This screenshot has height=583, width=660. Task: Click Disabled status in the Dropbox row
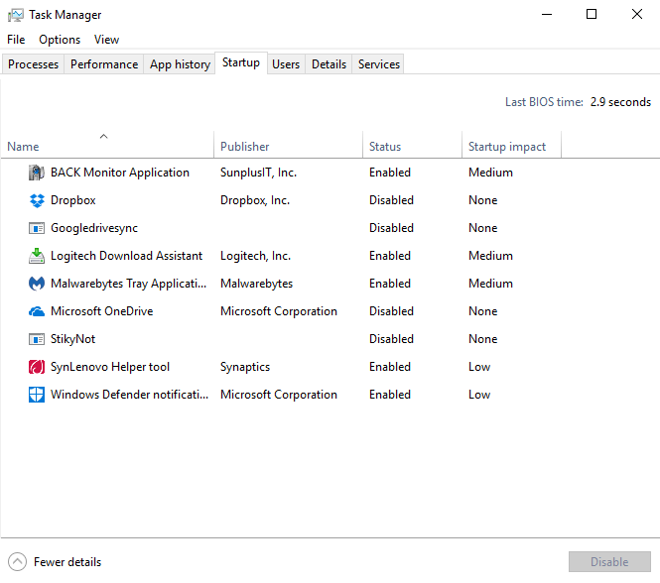coord(391,200)
